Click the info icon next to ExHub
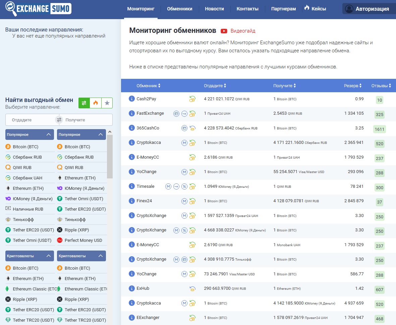 point(131,288)
